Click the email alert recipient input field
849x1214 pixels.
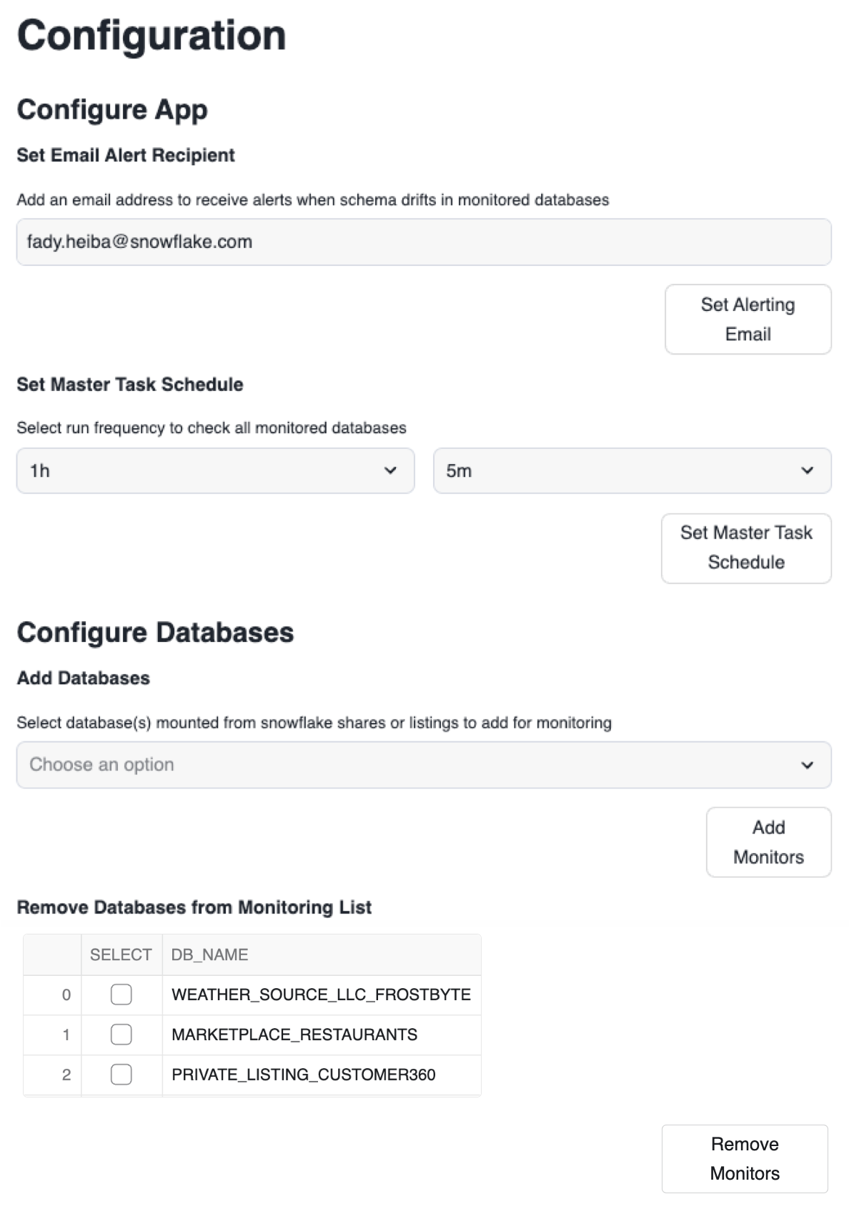click(x=423, y=242)
